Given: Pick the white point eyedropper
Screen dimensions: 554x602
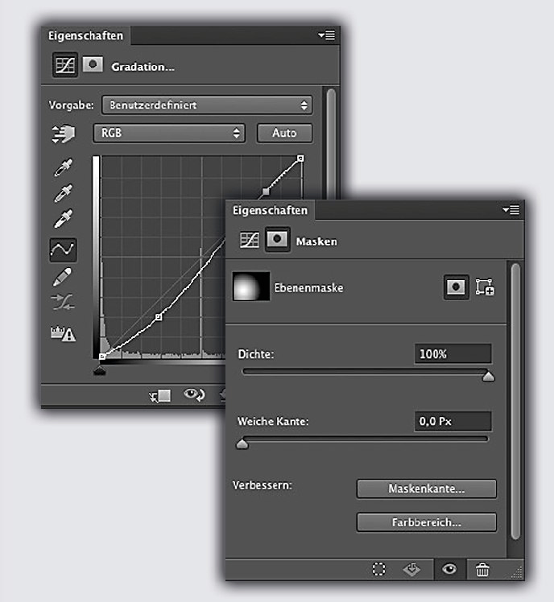Looking at the screenshot, I should [64, 218].
